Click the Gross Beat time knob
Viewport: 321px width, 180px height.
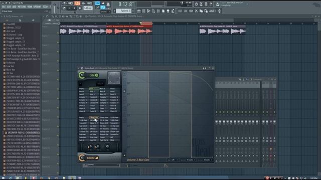point(82,75)
